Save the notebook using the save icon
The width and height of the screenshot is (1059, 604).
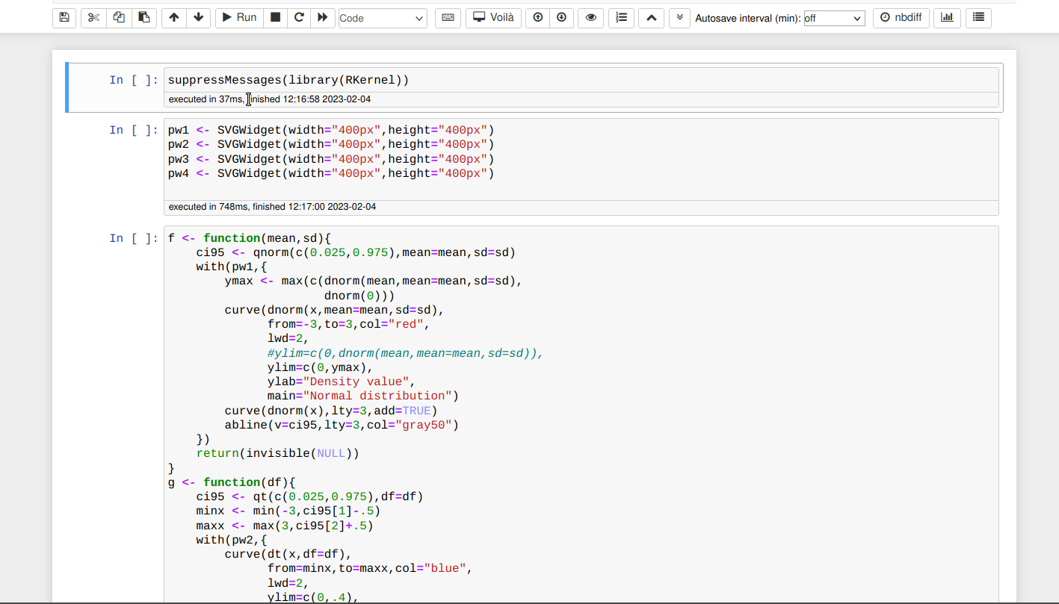click(64, 17)
